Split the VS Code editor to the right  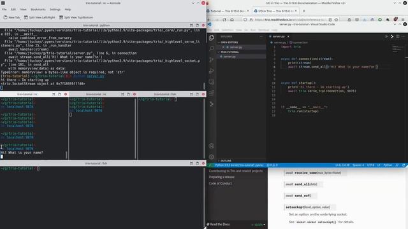click(397, 37)
